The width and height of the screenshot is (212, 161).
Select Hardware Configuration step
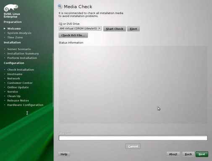(25, 105)
